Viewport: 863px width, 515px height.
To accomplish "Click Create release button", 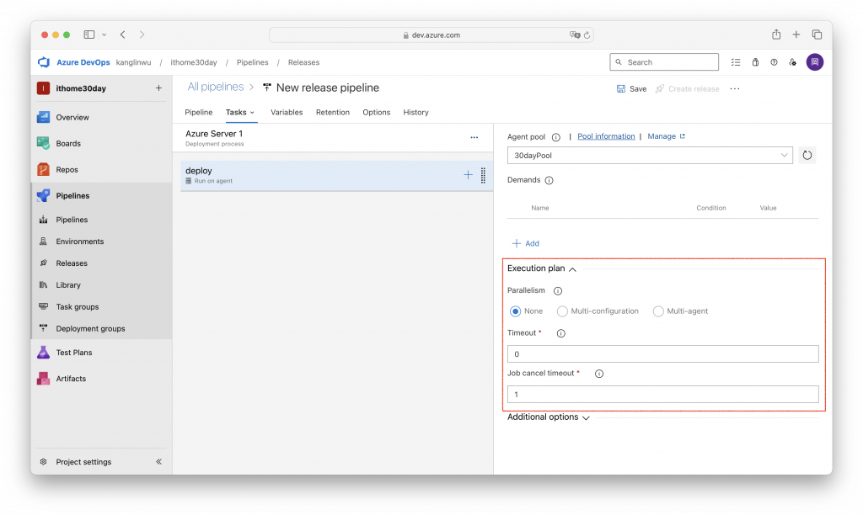I will [x=687, y=88].
